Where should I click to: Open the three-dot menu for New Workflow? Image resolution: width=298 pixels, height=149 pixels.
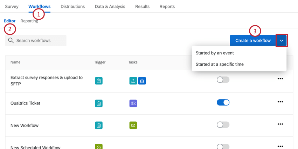coord(280,124)
